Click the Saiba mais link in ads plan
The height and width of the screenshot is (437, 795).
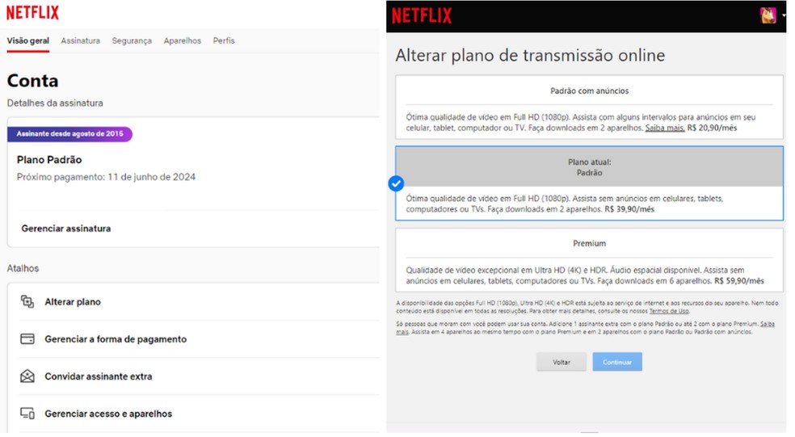(665, 128)
